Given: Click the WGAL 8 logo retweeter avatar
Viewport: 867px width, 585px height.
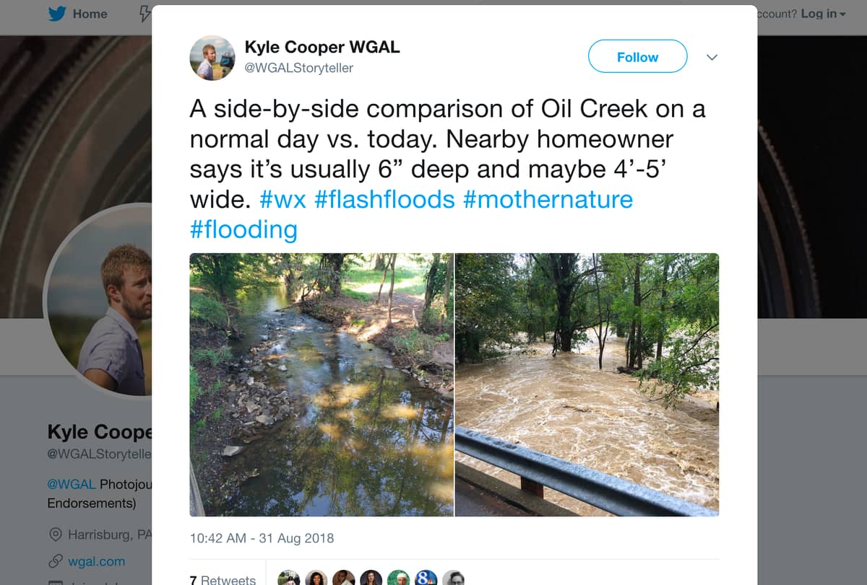Looking at the screenshot, I should [426, 578].
